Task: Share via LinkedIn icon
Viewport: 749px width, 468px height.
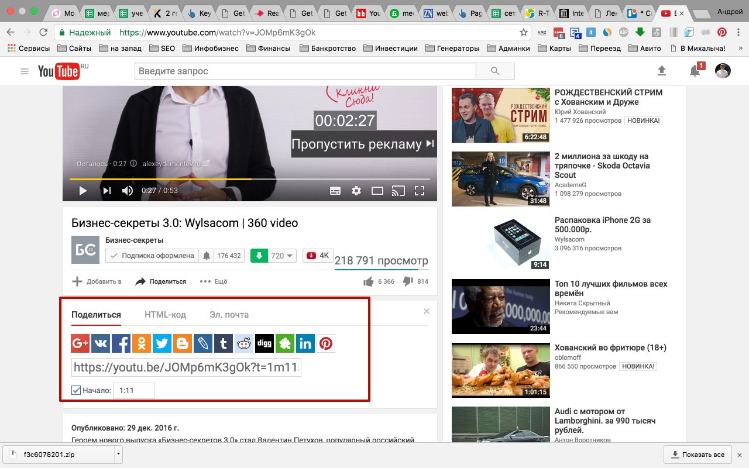Action: [x=305, y=343]
